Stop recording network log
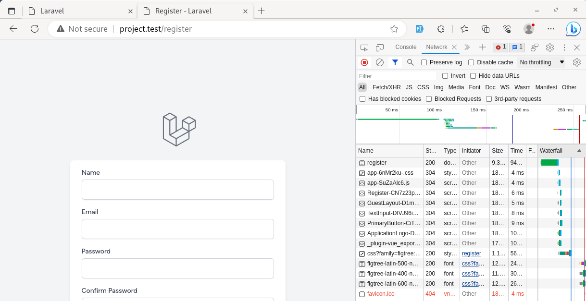 (x=364, y=62)
